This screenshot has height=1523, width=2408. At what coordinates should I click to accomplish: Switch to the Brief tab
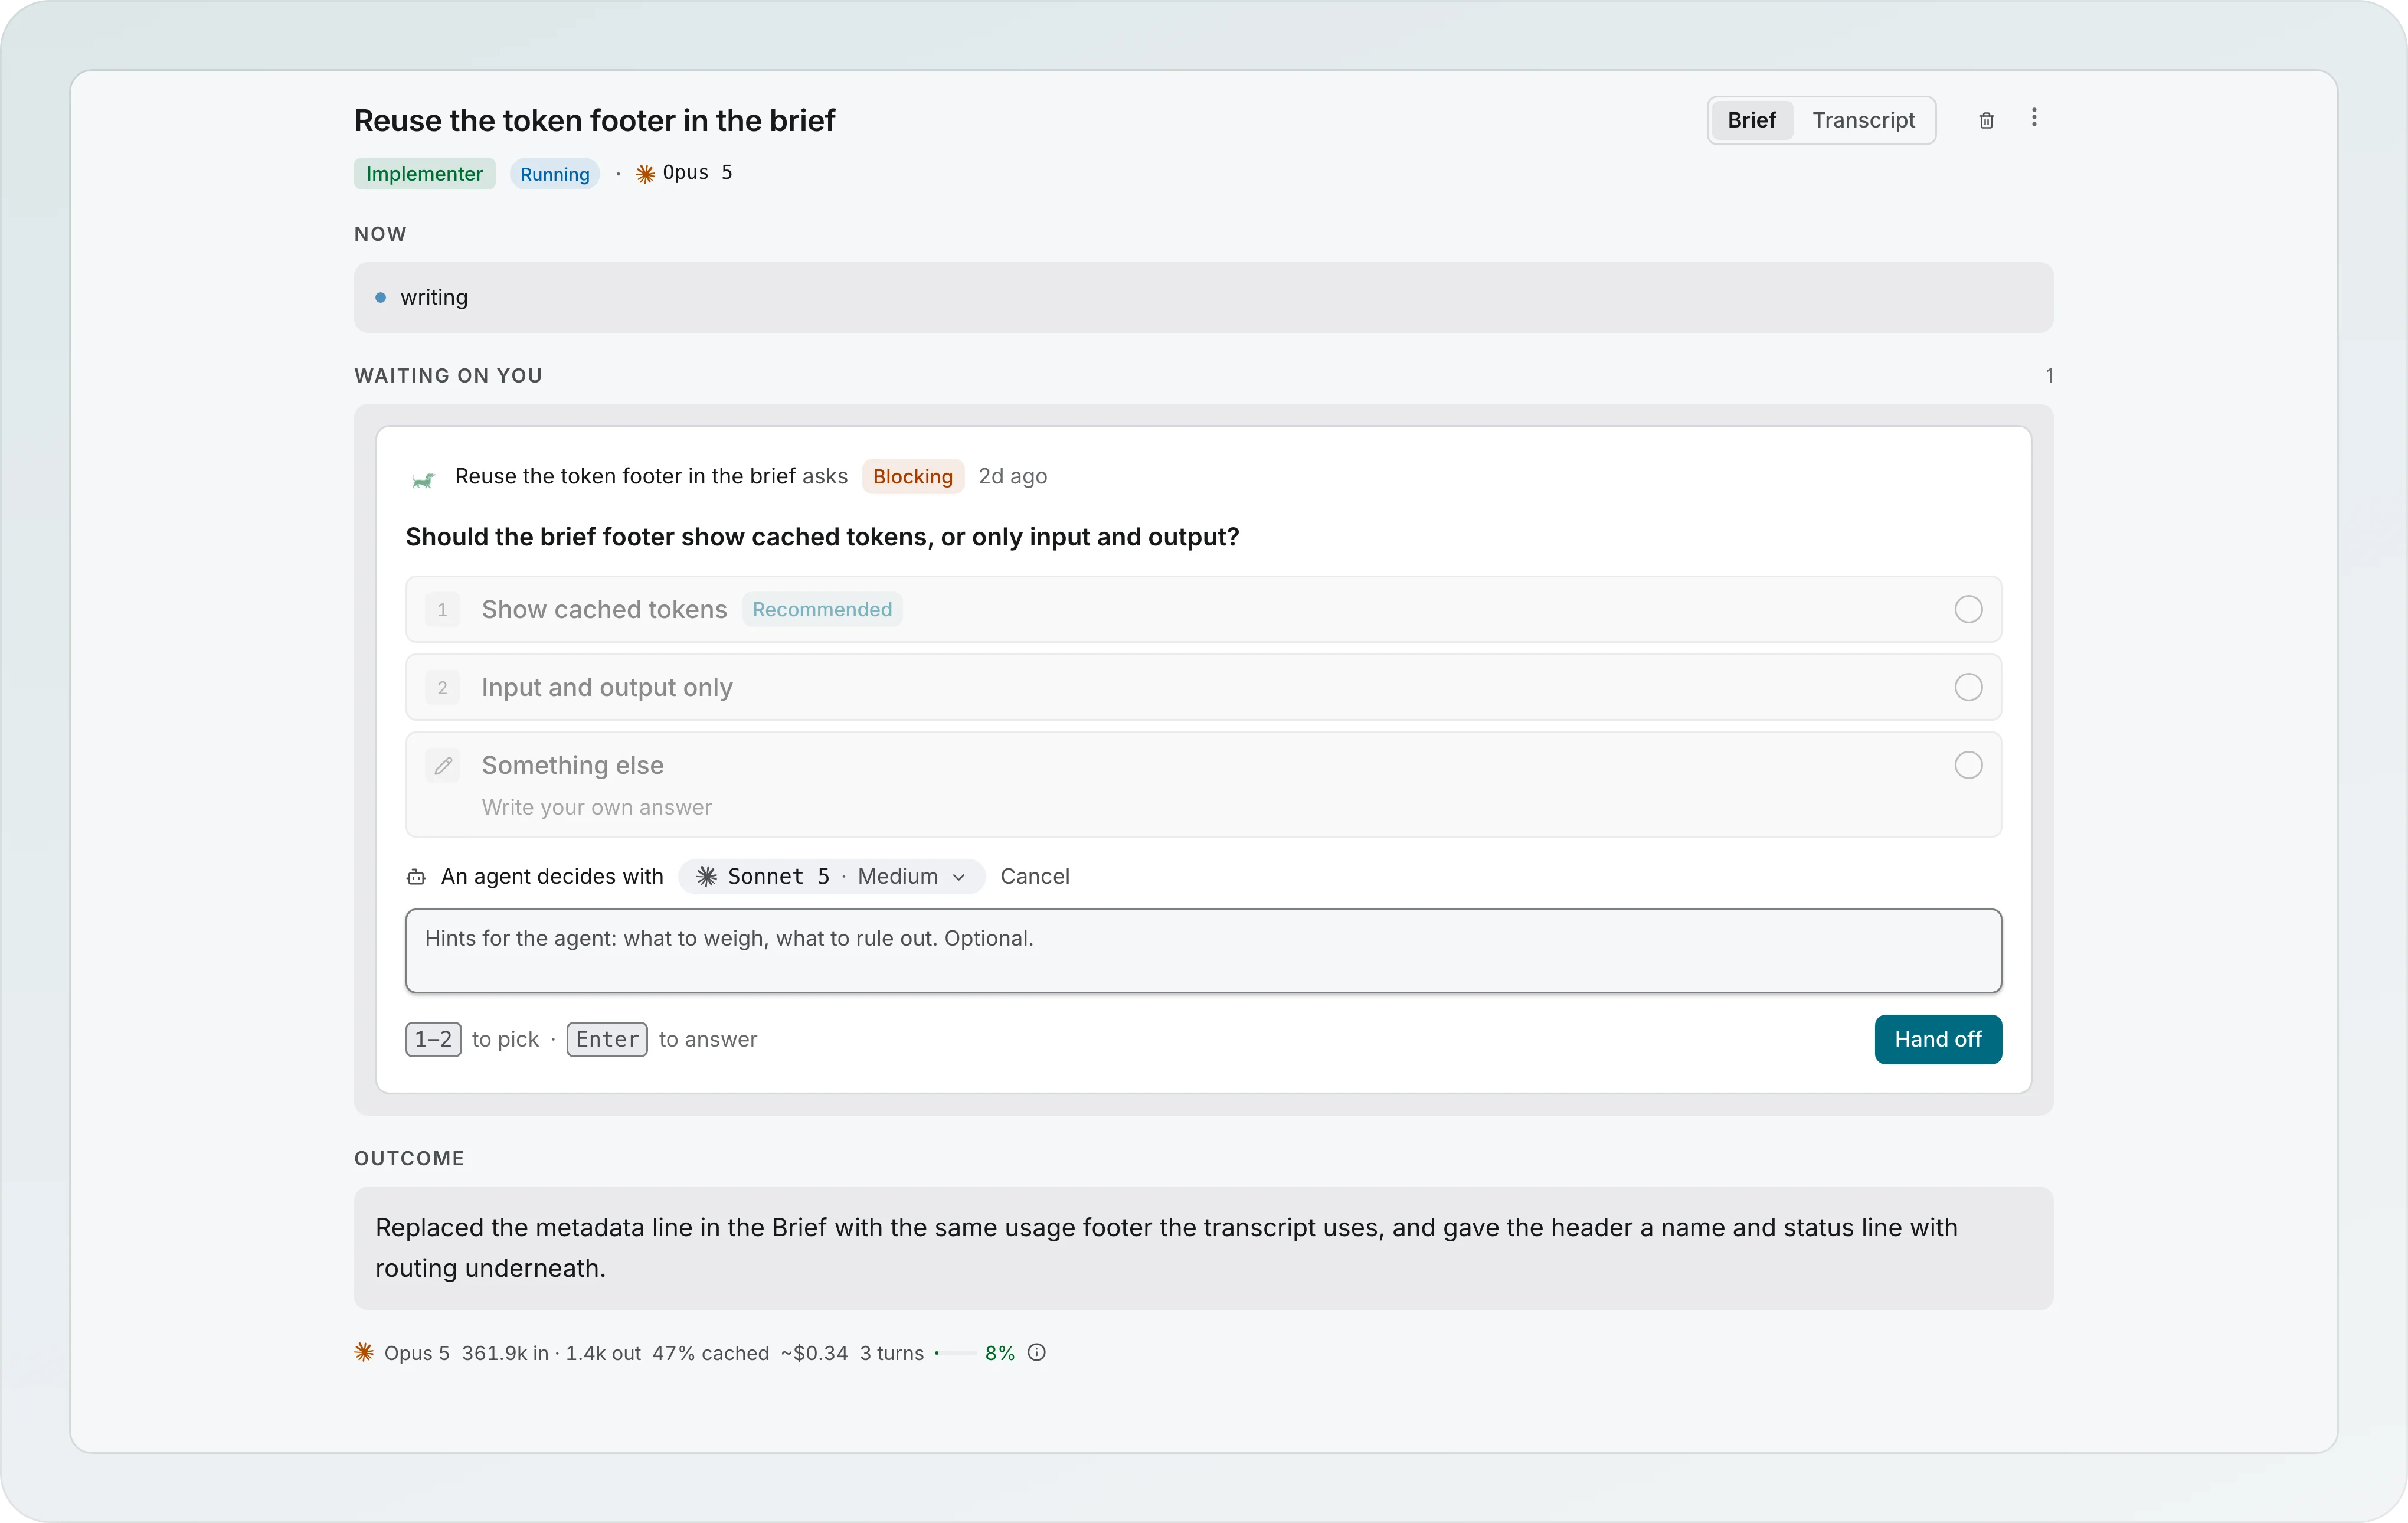tap(1751, 120)
